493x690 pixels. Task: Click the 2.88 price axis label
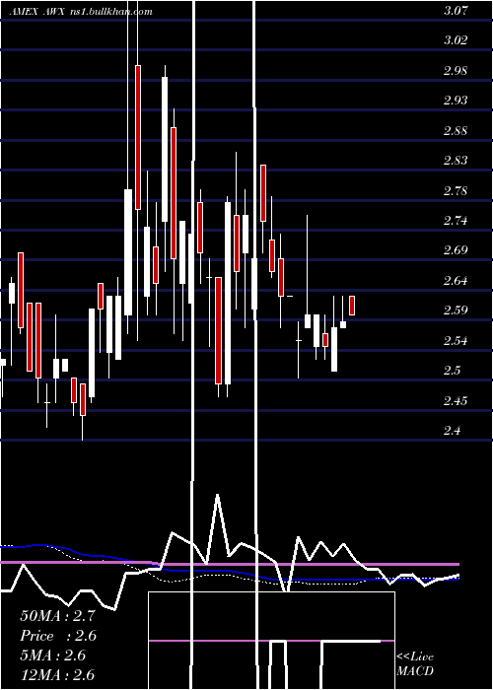456,131
